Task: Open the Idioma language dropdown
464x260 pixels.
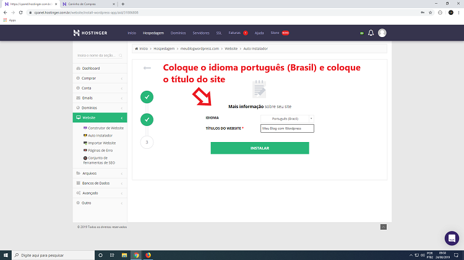Action: pyautogui.click(x=287, y=119)
